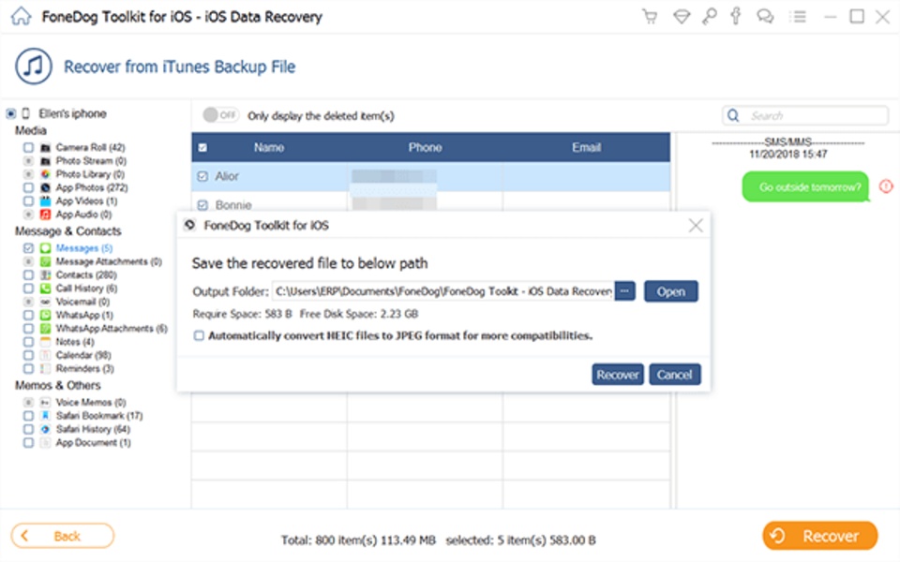Select the Voice Memos (0) tree item

click(x=91, y=402)
